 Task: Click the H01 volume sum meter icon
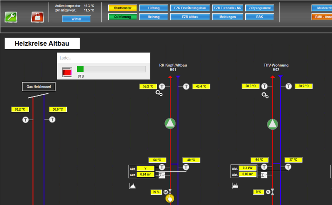coord(162,175)
